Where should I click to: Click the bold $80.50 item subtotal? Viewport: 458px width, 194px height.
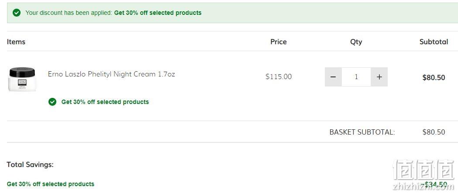tap(434, 77)
